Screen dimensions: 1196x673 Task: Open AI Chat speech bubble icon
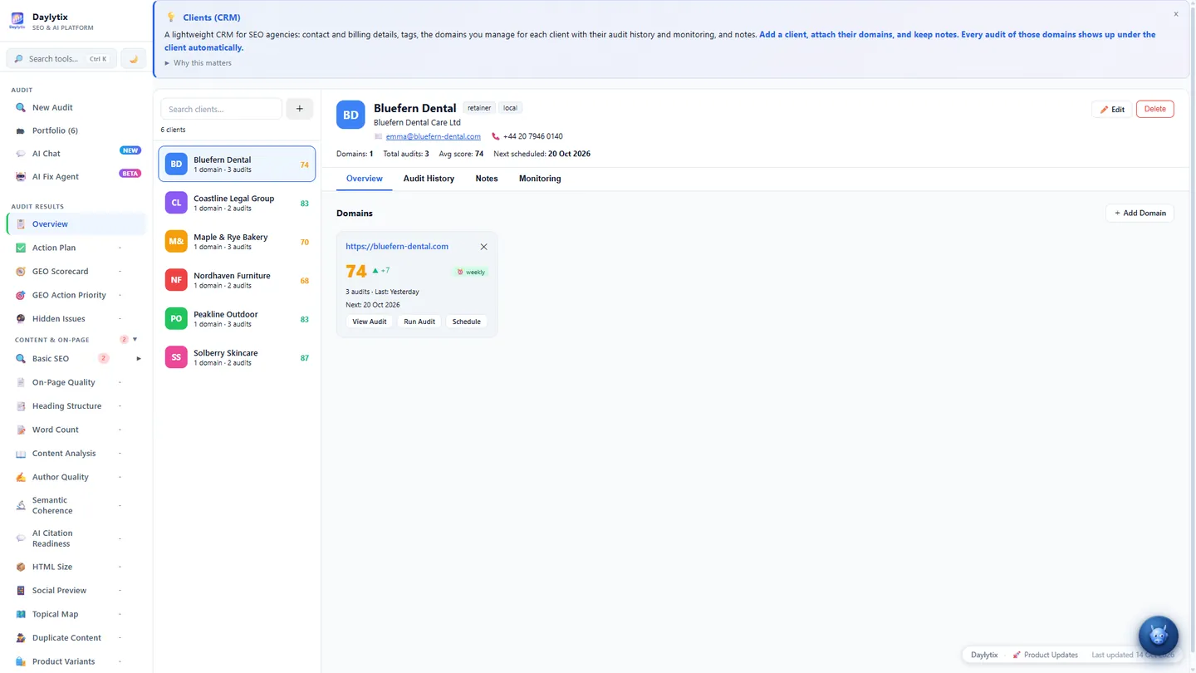click(x=21, y=154)
